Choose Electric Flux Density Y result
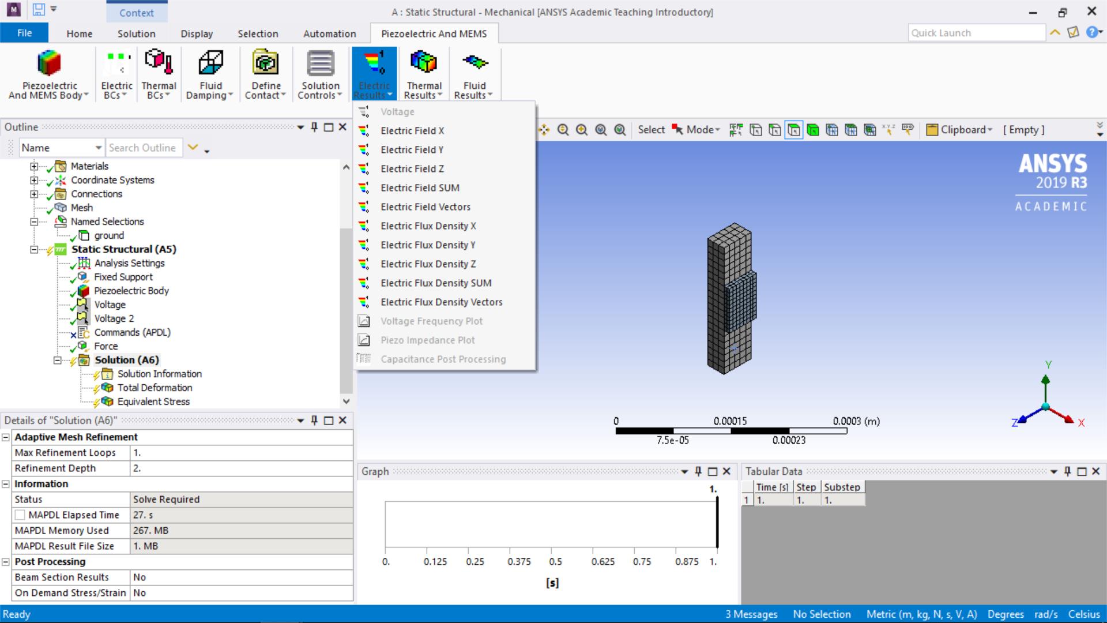The height and width of the screenshot is (623, 1107). point(445,245)
